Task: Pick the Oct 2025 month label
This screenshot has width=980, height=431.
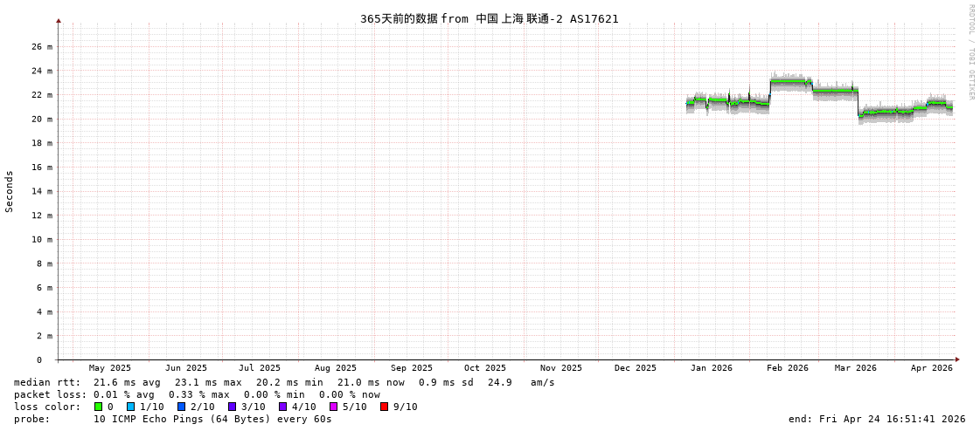Action: click(484, 368)
